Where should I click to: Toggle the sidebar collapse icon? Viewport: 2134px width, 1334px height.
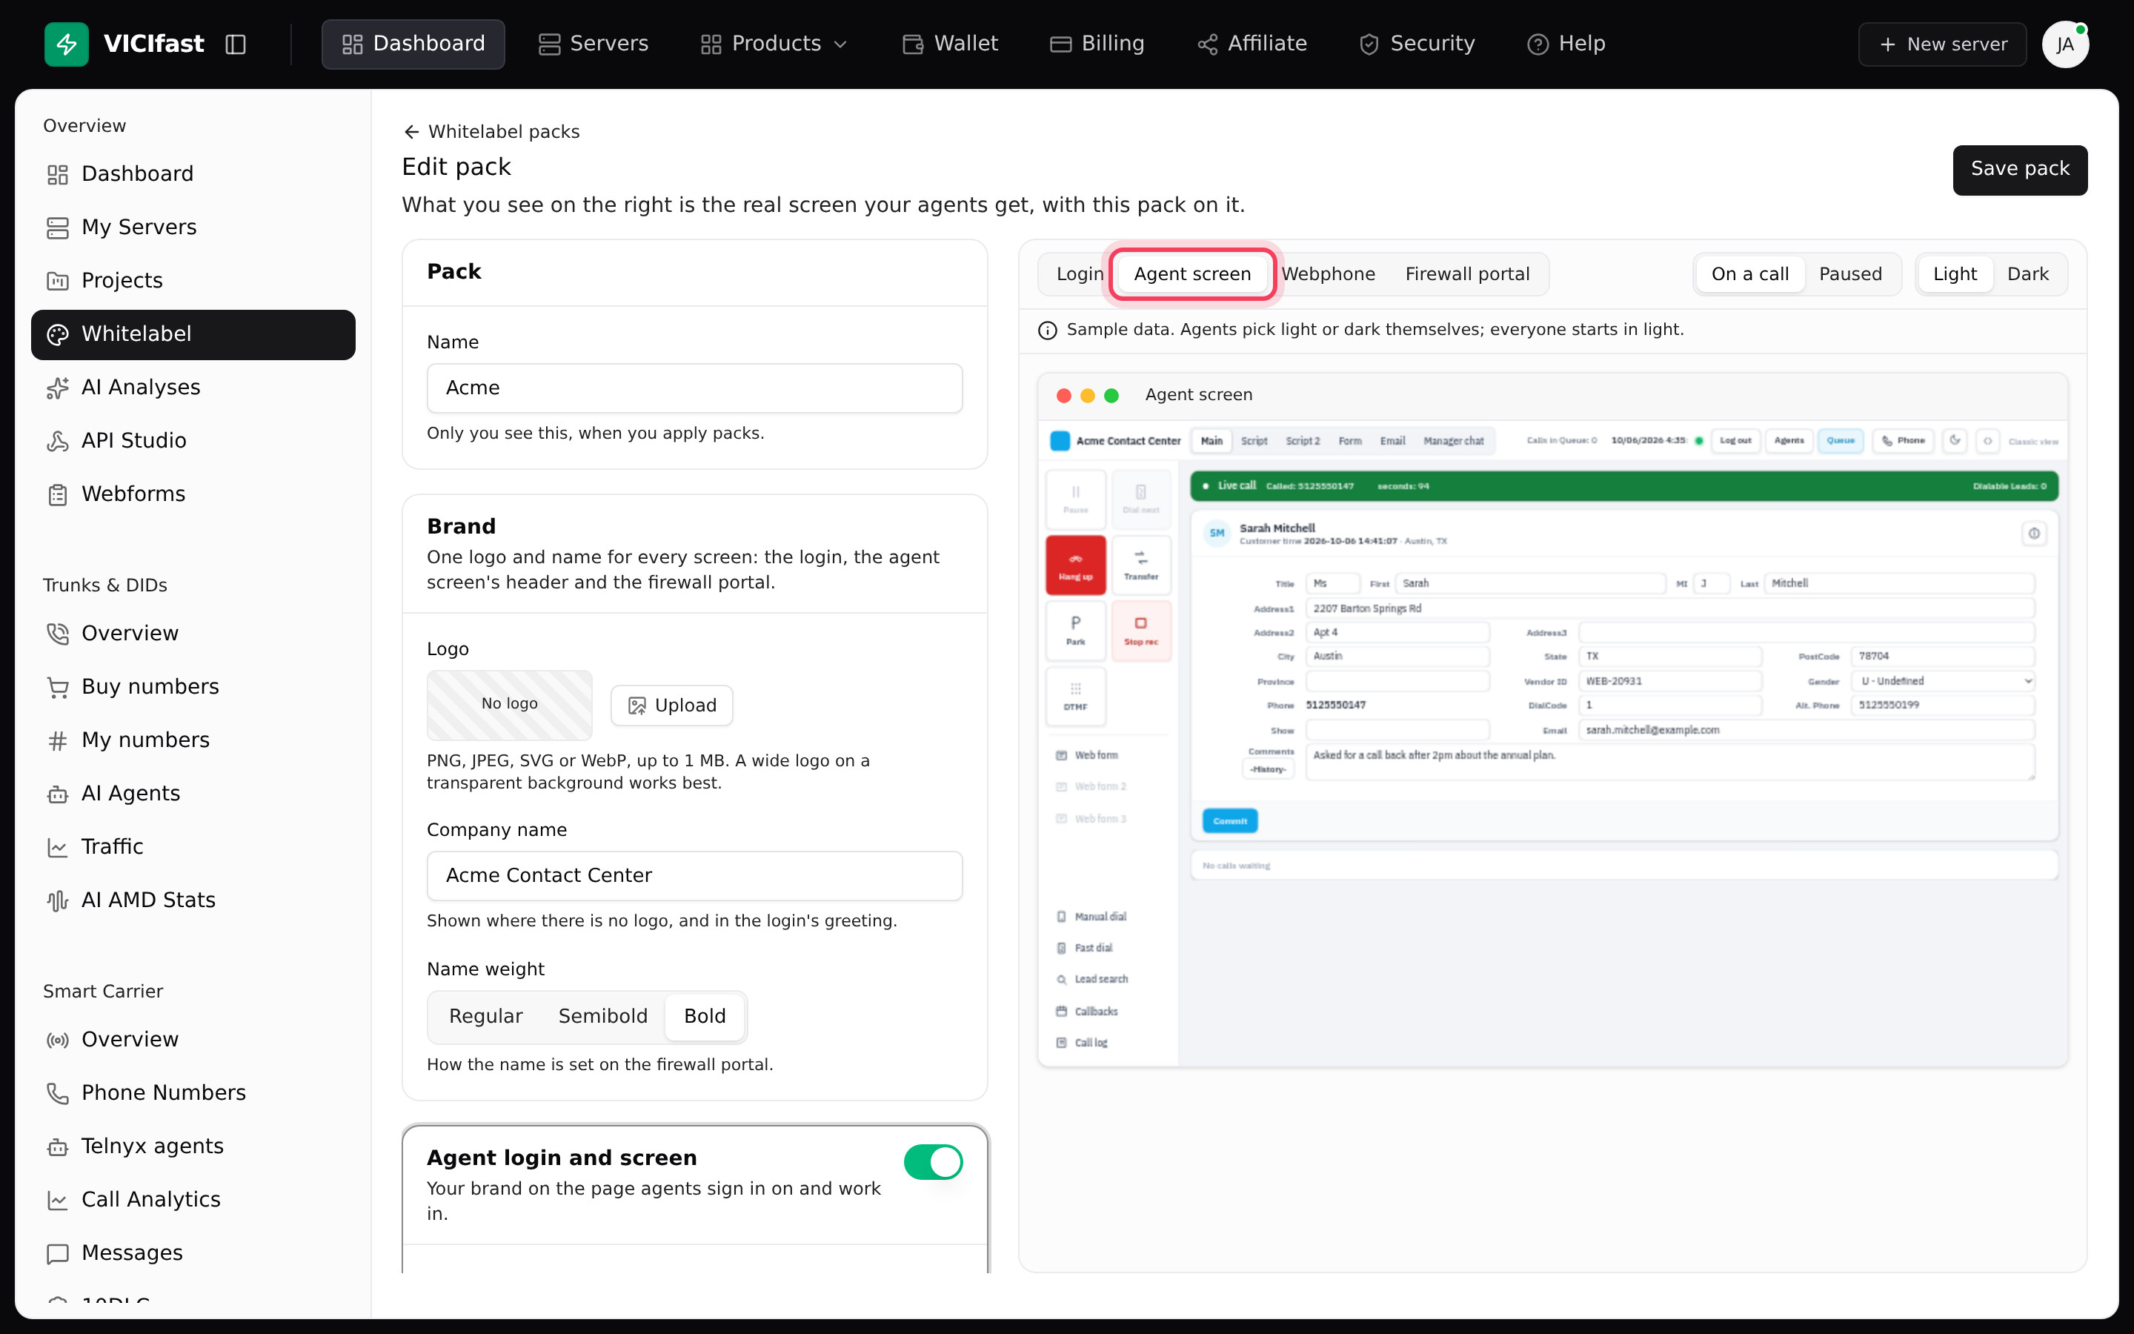[236, 44]
